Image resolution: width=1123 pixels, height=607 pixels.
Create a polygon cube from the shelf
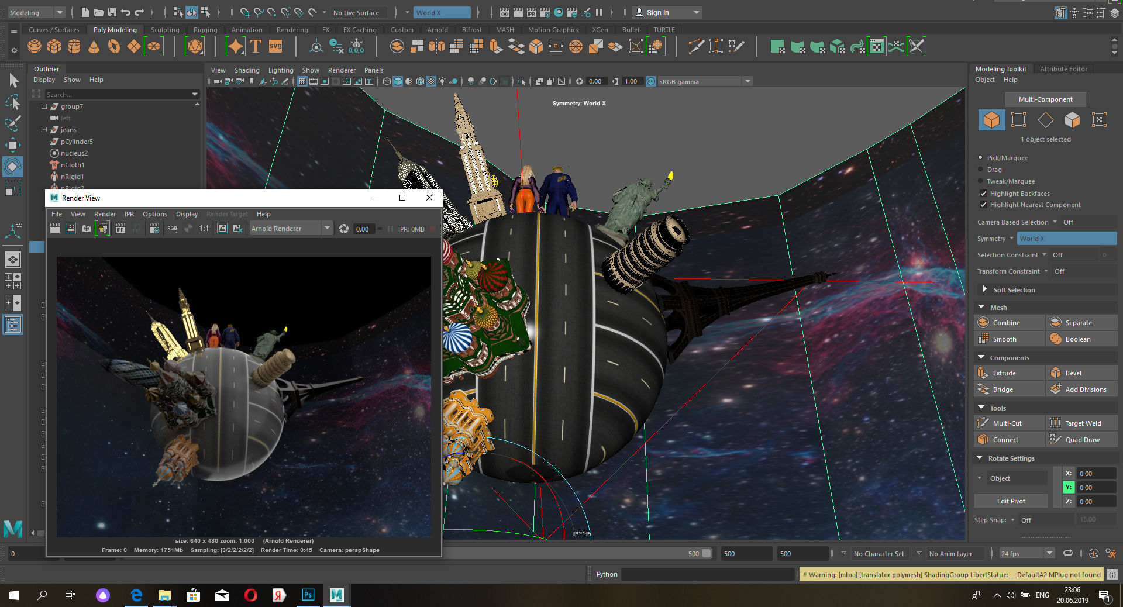(54, 46)
